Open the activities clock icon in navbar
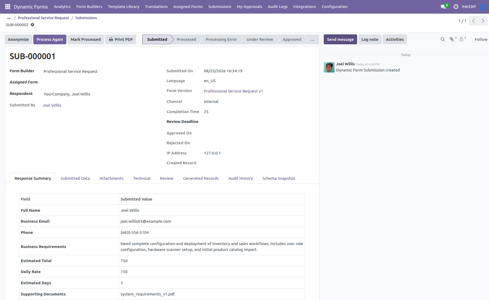 click(x=456, y=6)
